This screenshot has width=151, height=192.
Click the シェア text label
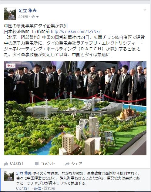(77, 164)
